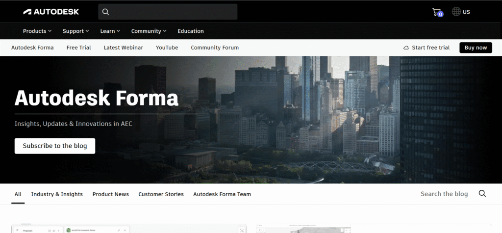The image size is (502, 233).
Task: Open the YouTube link
Action: coord(167,48)
